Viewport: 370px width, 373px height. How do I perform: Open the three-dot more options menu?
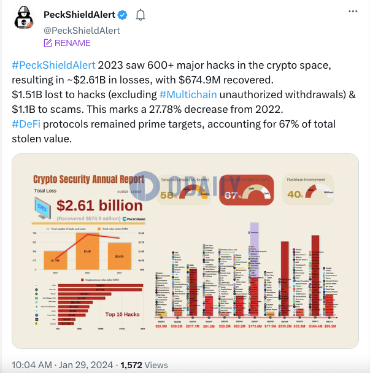coord(353,11)
